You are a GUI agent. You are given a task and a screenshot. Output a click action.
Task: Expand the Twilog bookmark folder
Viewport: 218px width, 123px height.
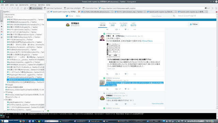point(4,92)
